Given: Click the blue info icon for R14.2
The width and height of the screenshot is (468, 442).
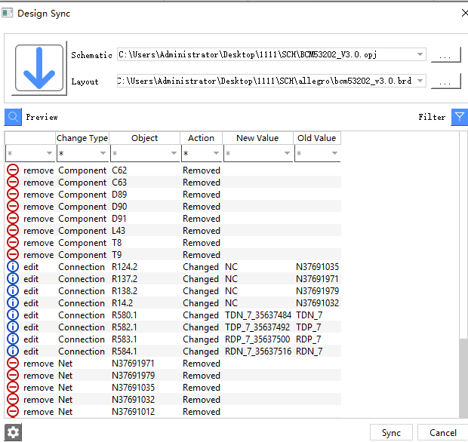Looking at the screenshot, I should click(x=13, y=302).
